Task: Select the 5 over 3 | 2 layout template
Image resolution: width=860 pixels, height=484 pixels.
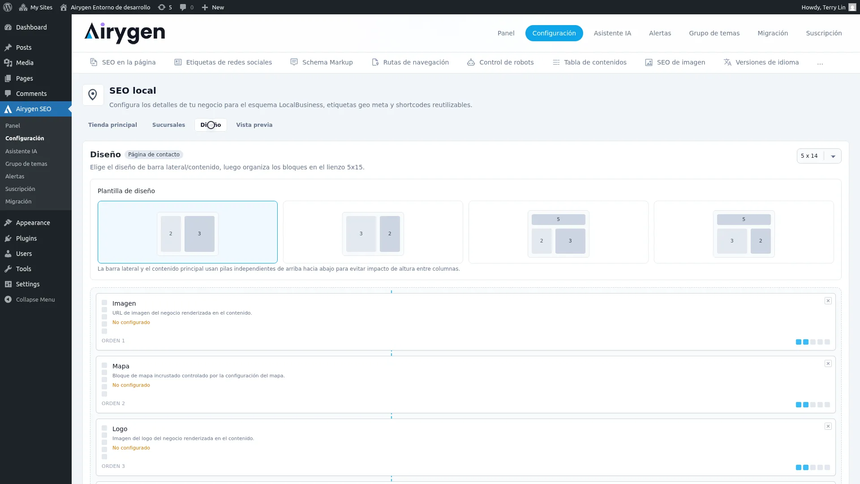Action: [744, 232]
